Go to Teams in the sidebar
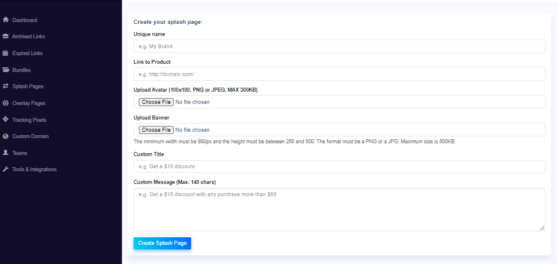This screenshot has width=557, height=264. pos(20,153)
